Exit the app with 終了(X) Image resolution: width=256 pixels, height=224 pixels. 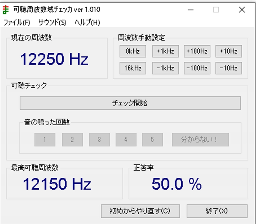tap(217, 211)
